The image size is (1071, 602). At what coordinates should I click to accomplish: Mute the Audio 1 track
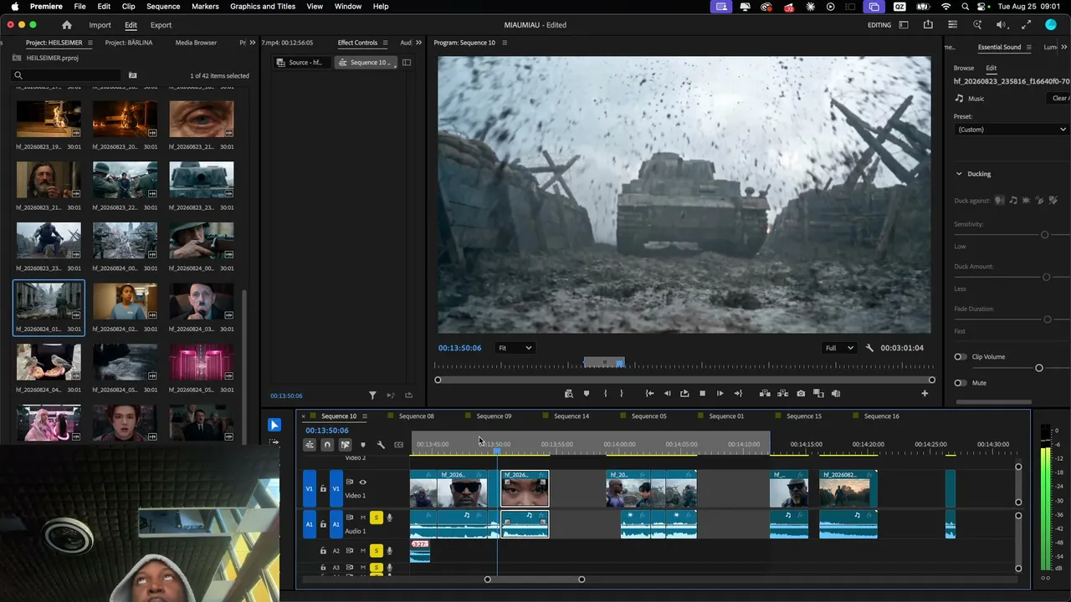tap(363, 518)
